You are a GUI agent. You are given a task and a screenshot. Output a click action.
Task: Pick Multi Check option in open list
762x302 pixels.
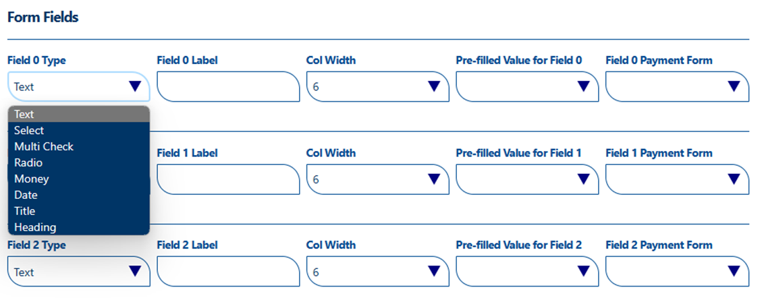[79, 146]
